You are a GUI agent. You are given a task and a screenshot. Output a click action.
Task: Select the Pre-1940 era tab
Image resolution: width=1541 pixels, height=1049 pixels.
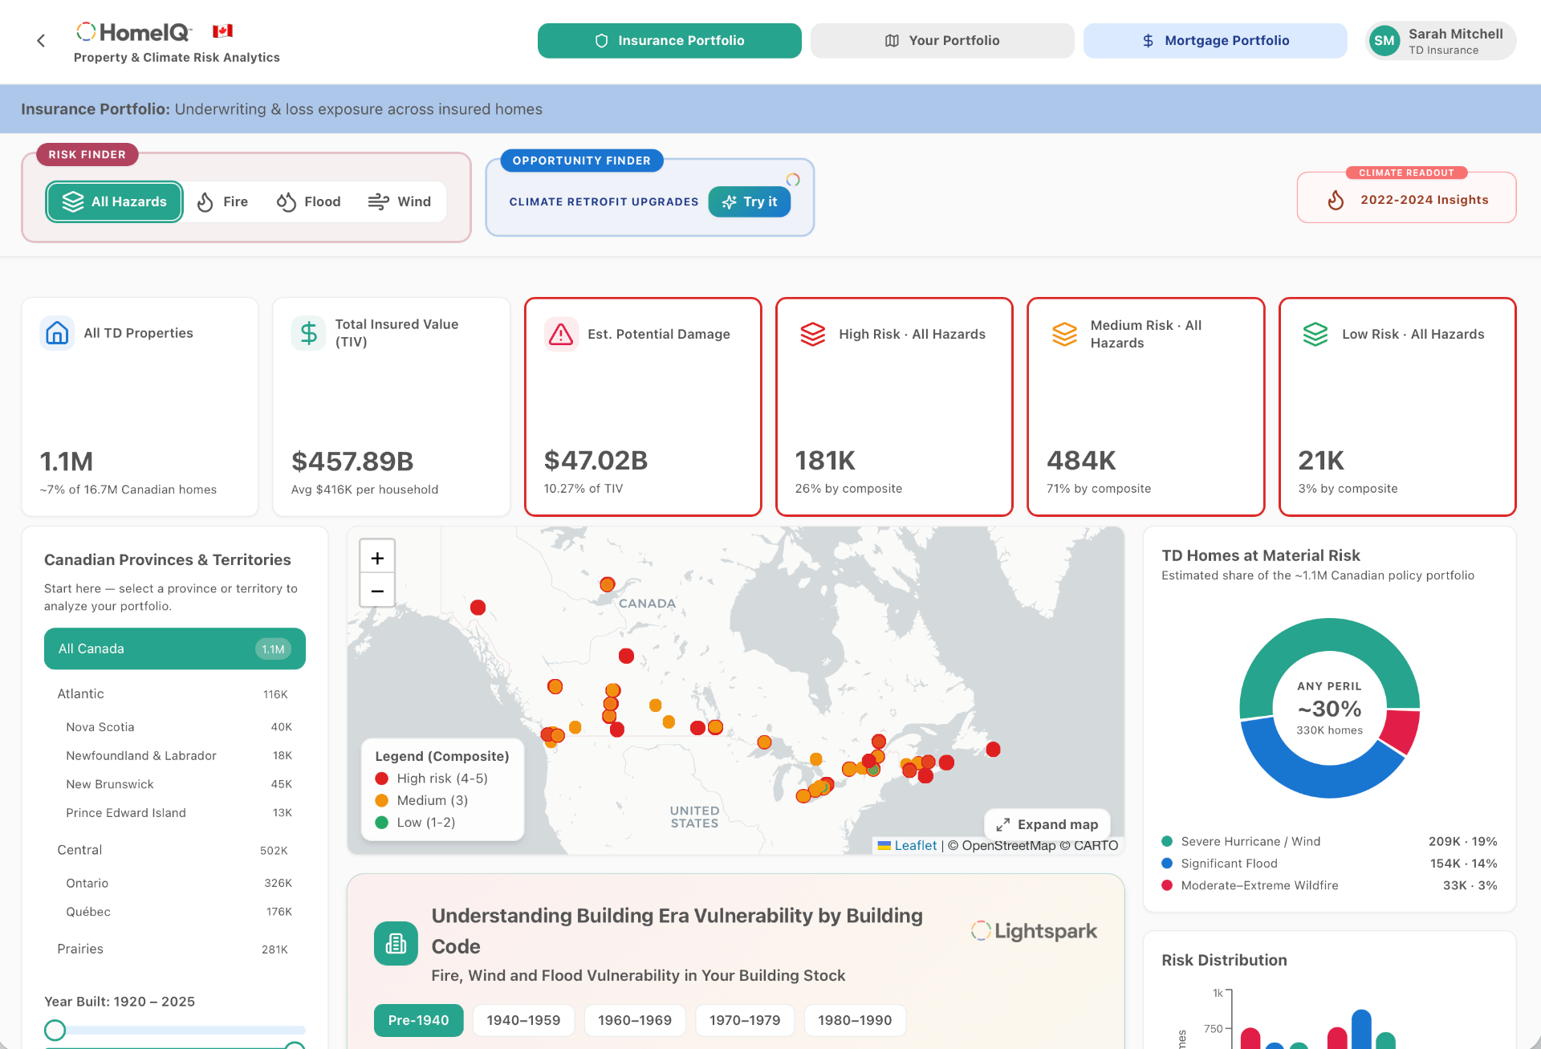click(419, 1020)
